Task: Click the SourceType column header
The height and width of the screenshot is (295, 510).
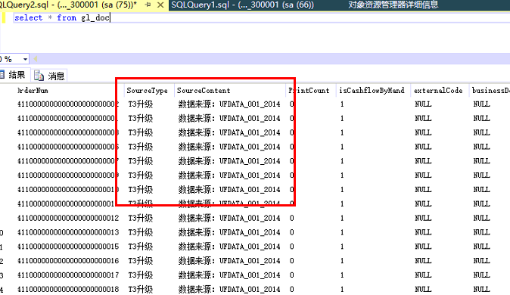Action: 147,91
